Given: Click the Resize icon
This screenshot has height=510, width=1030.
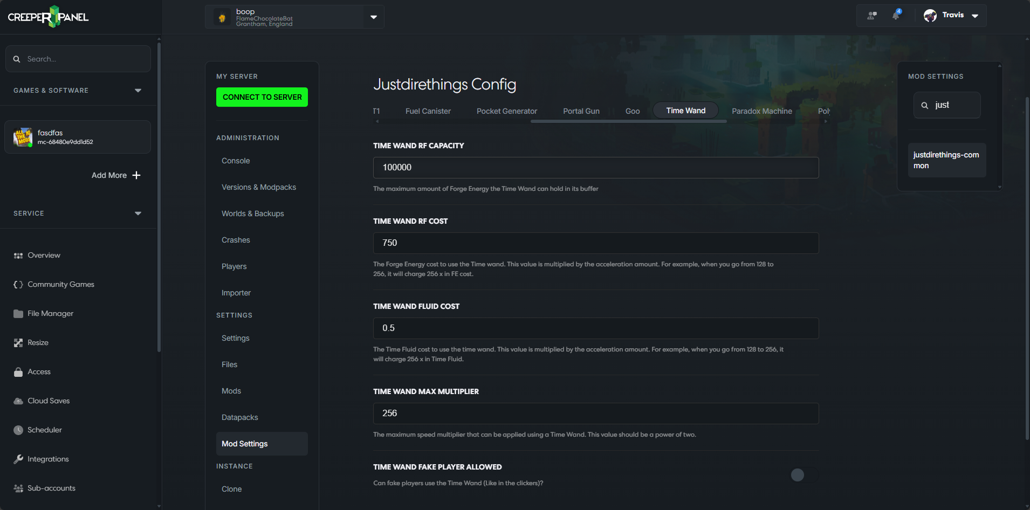Looking at the screenshot, I should click(18, 343).
